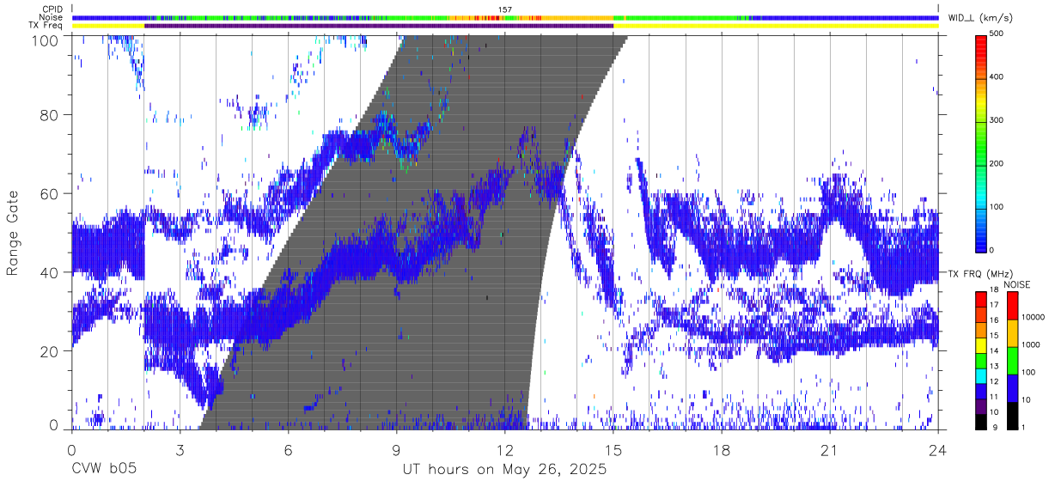Click the '10000' label in NOISE legend
Screen dimensions: 1055x487
1034,317
